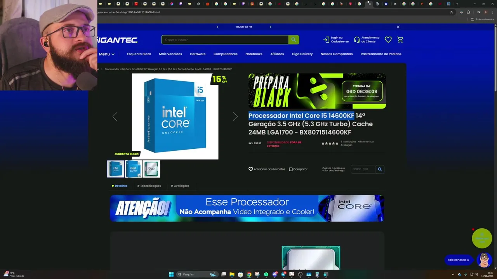Open Rastreamento de Pedidos
The width and height of the screenshot is (497, 279).
[x=381, y=54]
